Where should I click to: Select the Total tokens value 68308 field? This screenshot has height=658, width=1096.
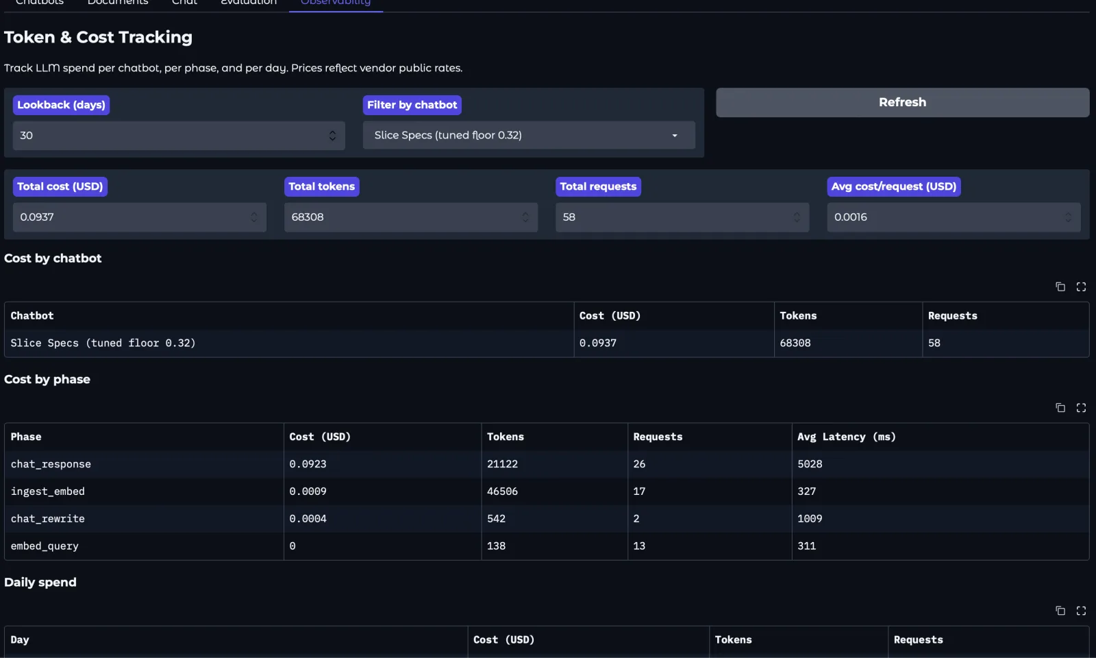coord(410,217)
